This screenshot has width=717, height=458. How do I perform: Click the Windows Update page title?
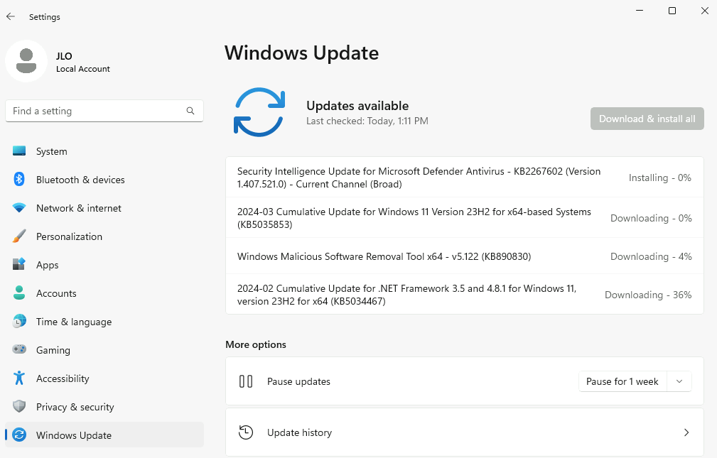tap(302, 53)
